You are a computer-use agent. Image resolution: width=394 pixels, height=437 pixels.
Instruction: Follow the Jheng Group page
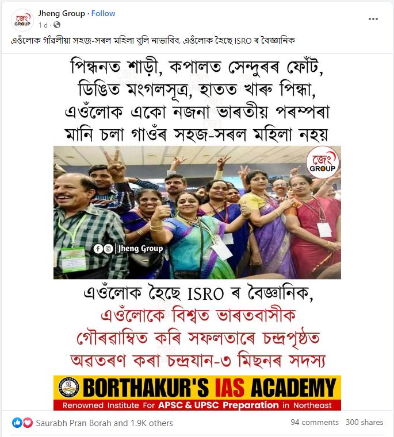103,13
